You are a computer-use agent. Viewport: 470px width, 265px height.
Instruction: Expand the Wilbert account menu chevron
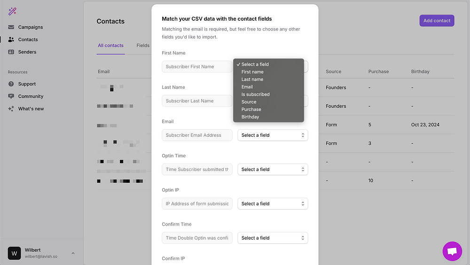pyautogui.click(x=73, y=253)
